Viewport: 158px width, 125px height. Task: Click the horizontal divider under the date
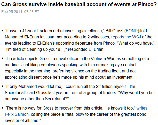[x=79, y=17]
